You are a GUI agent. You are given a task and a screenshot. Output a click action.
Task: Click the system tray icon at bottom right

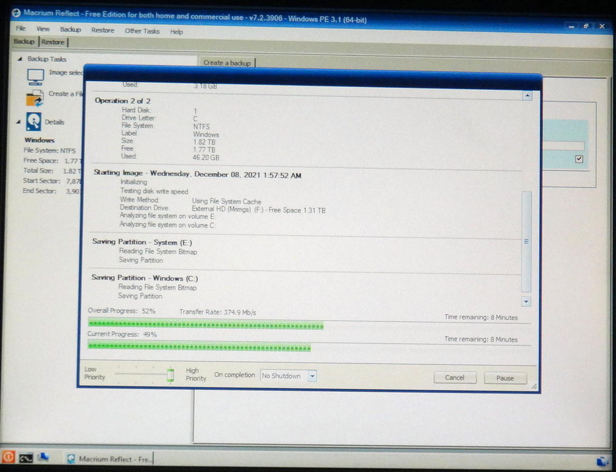(x=602, y=461)
